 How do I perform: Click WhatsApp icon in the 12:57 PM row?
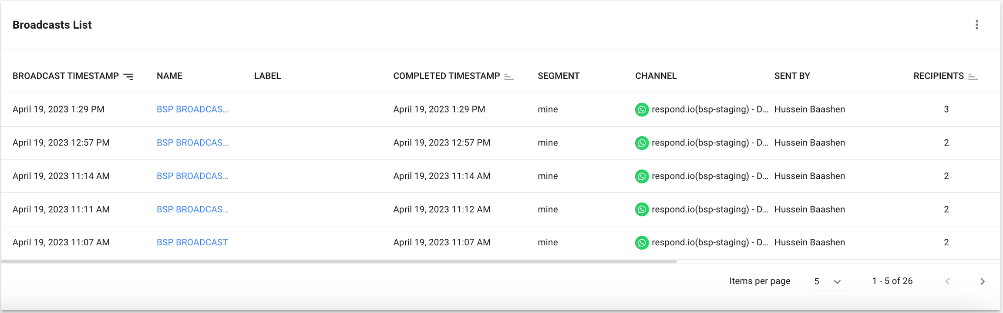642,143
